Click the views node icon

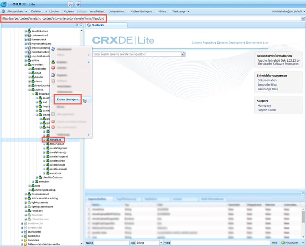click(33, 81)
